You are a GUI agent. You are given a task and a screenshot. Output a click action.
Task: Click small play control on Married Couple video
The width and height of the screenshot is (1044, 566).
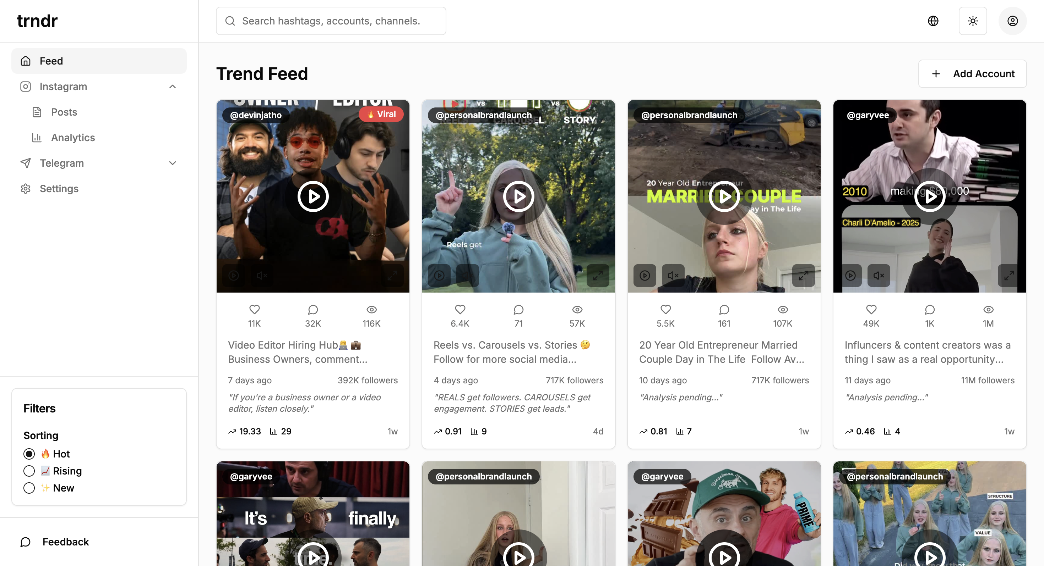click(x=645, y=275)
